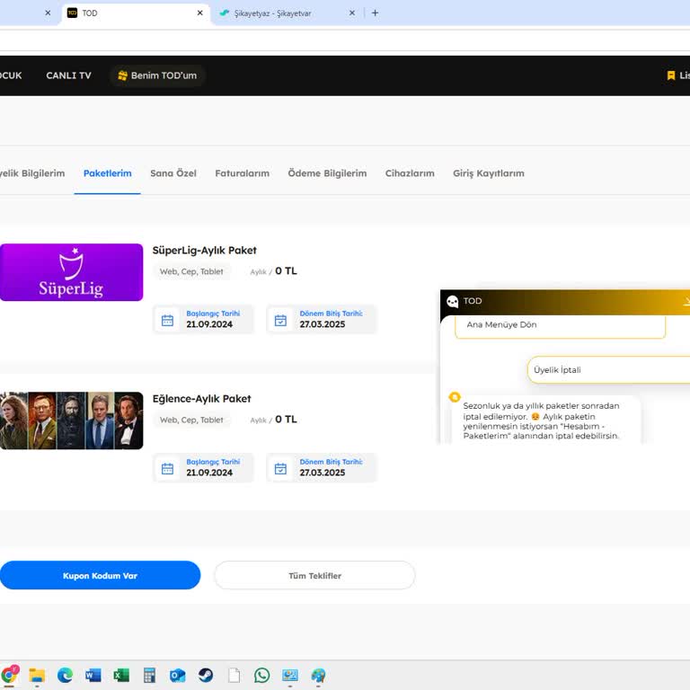Launch Steam from the taskbar
Image resolution: width=690 pixels, height=690 pixels.
tap(206, 675)
